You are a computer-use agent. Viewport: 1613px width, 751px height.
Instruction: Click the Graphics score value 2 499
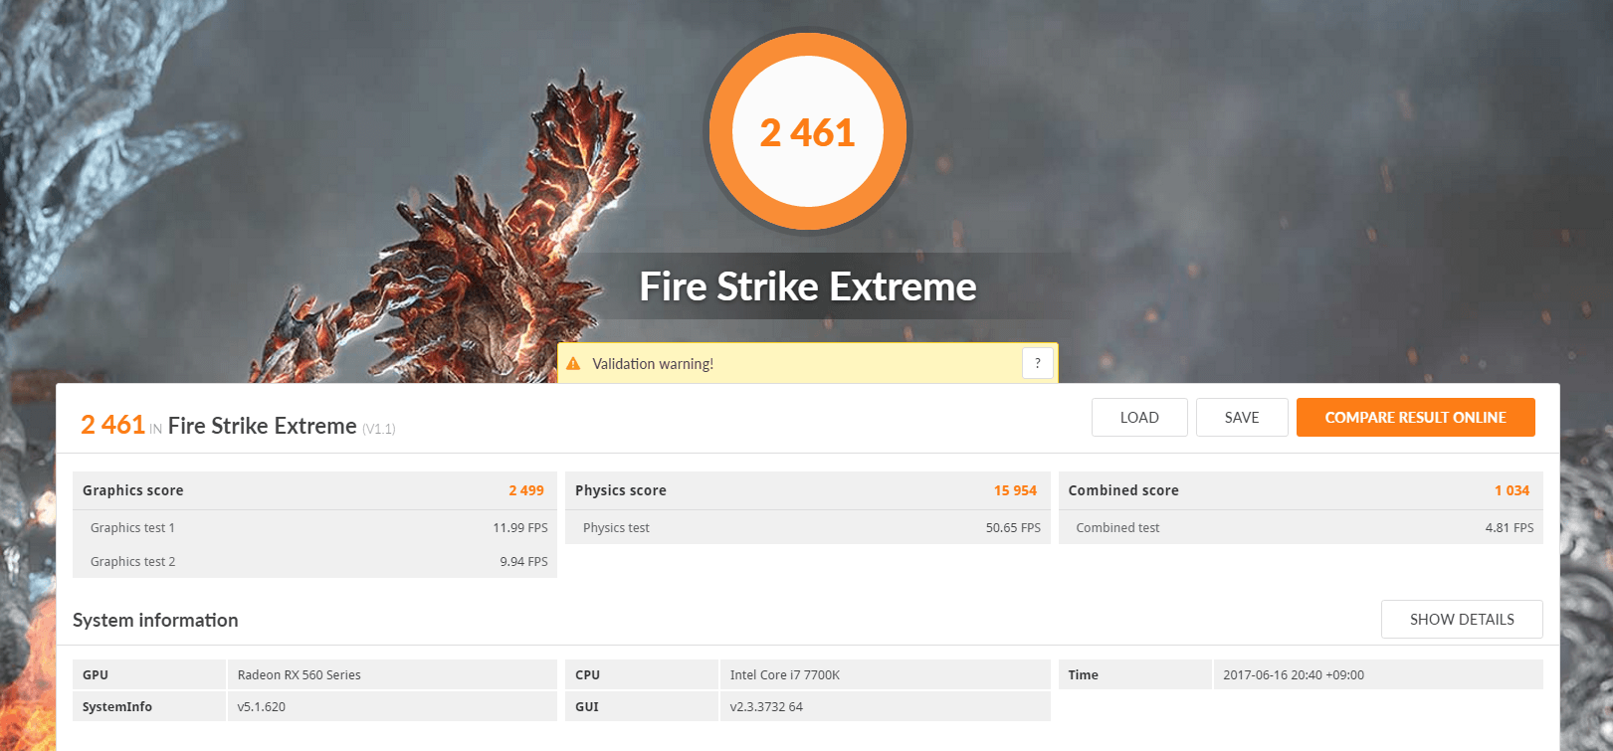point(526,490)
